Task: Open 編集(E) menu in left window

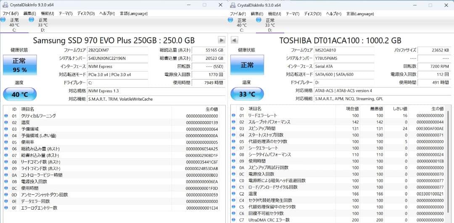Action: tap(29, 13)
